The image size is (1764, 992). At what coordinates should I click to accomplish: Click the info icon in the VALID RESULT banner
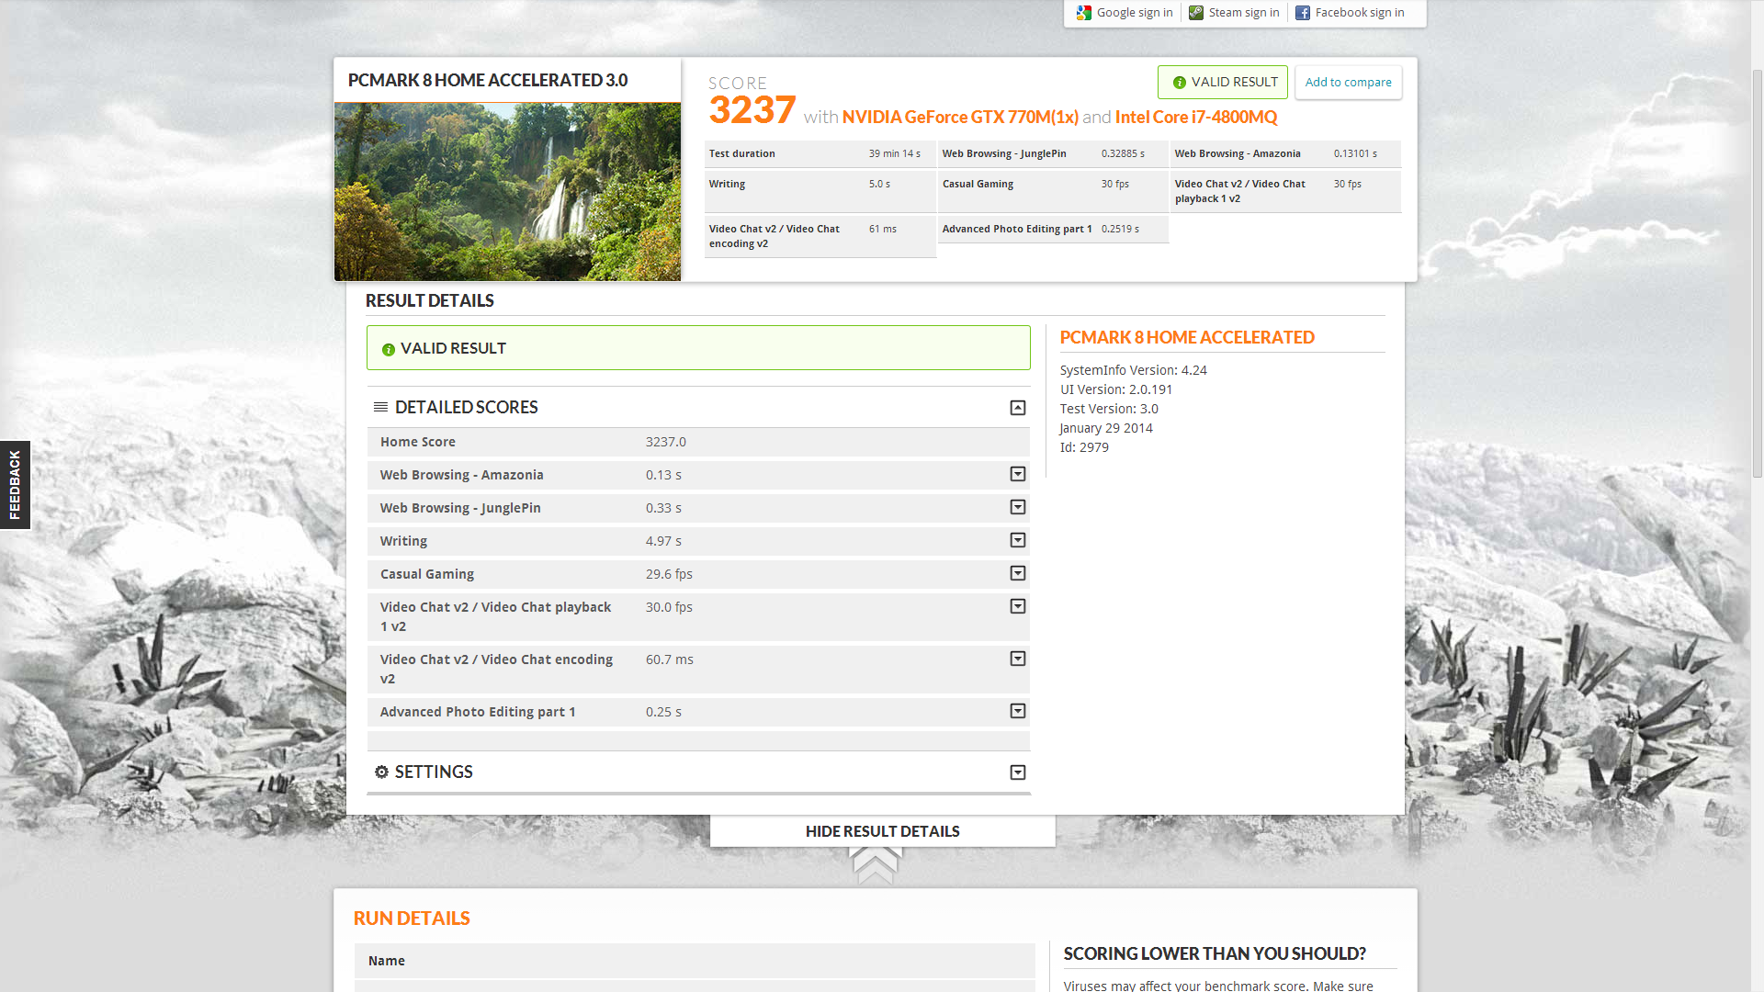coord(389,349)
